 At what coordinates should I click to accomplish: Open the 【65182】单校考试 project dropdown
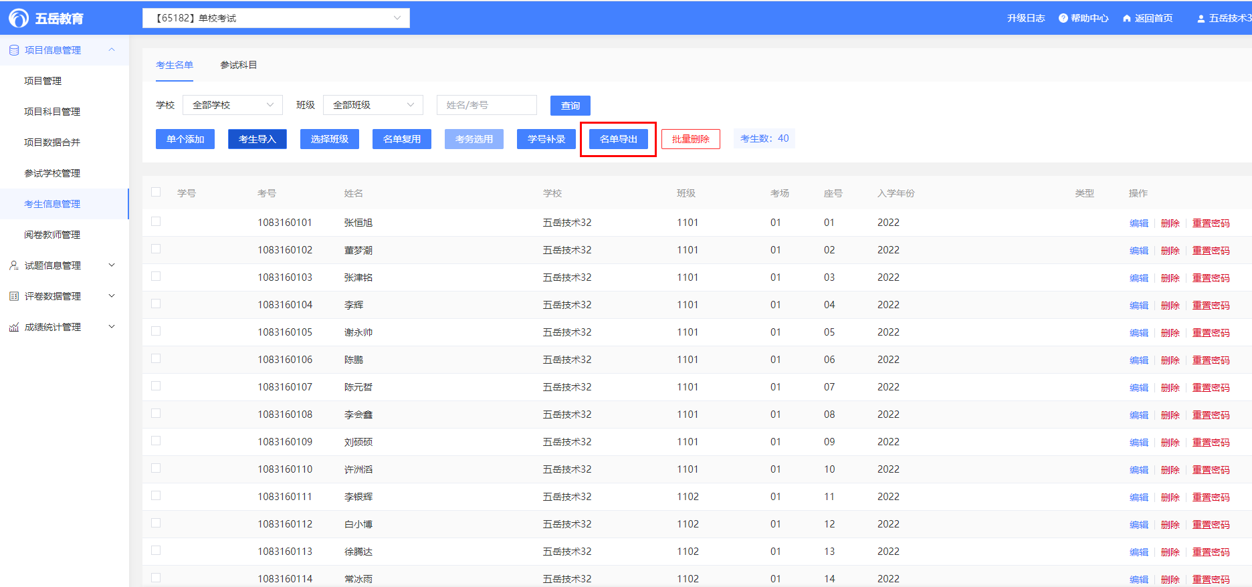[276, 18]
